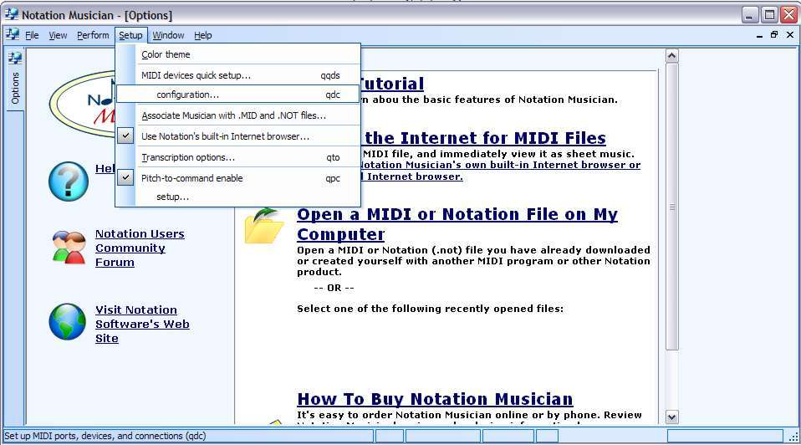Click the vertical scrollbar thumb

pos(671,207)
